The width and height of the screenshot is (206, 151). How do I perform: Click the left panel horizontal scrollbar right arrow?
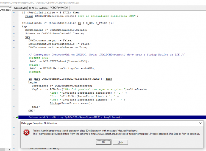tap(9, 150)
